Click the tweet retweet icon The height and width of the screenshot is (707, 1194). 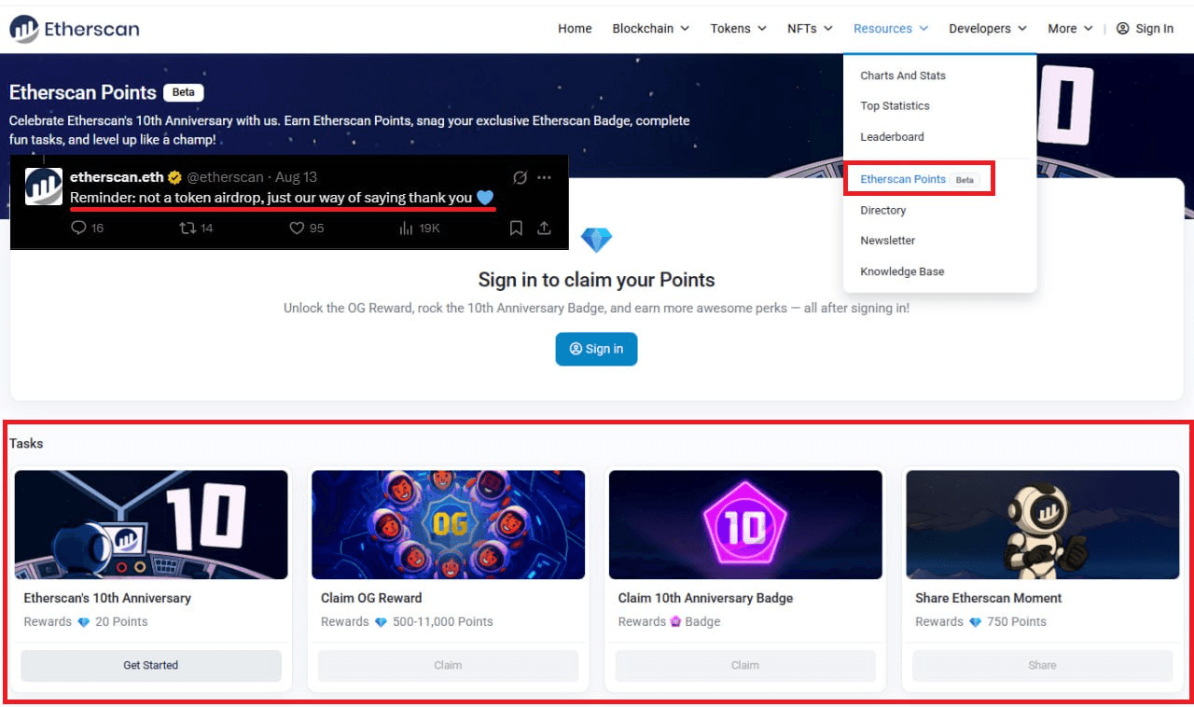(187, 228)
